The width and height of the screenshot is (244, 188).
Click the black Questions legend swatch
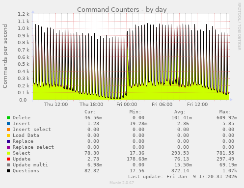click(8, 171)
